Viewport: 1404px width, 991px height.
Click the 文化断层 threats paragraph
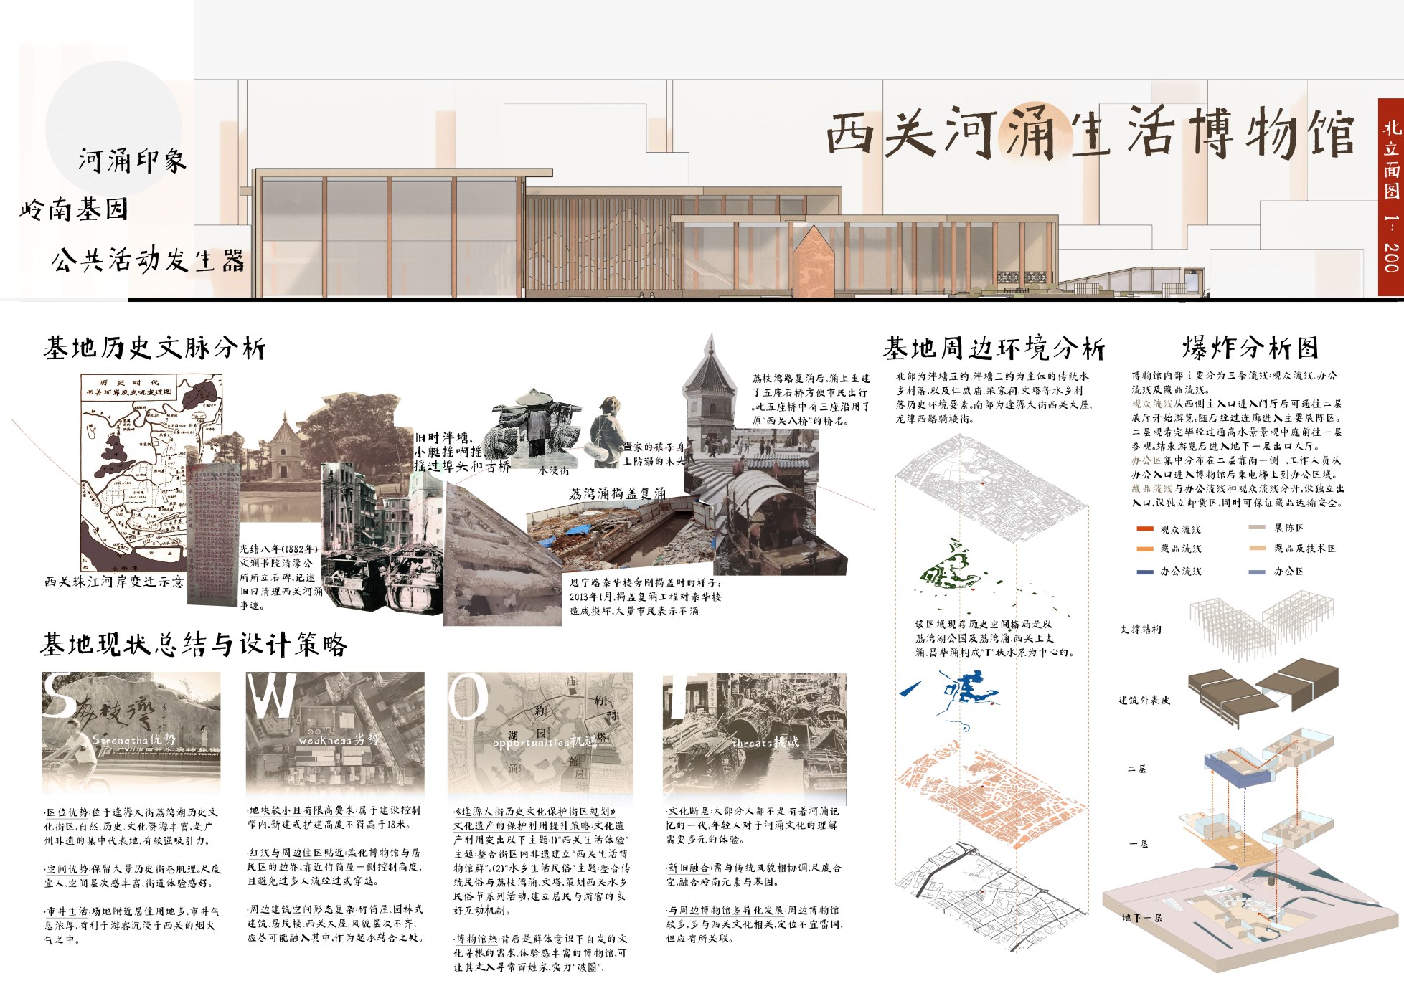[x=753, y=825]
